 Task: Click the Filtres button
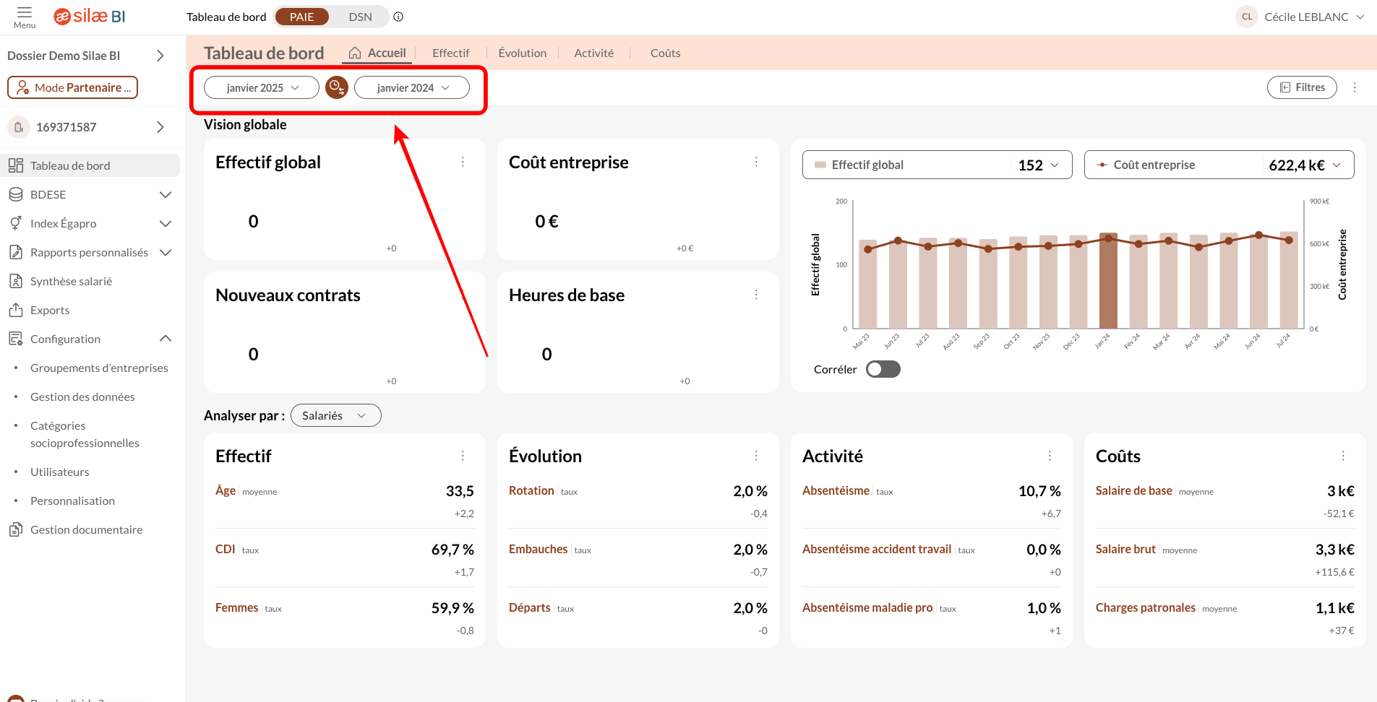pyautogui.click(x=1302, y=87)
